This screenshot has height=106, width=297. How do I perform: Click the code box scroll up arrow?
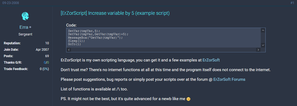(263, 31)
